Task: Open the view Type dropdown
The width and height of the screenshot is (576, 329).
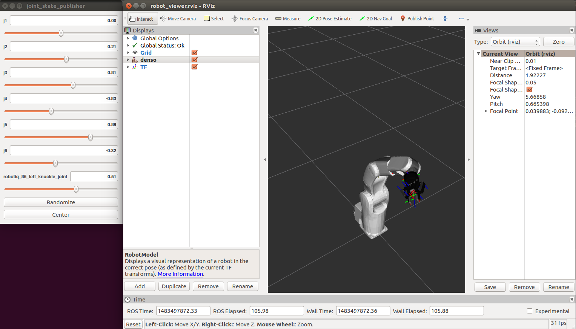Action: tap(515, 42)
